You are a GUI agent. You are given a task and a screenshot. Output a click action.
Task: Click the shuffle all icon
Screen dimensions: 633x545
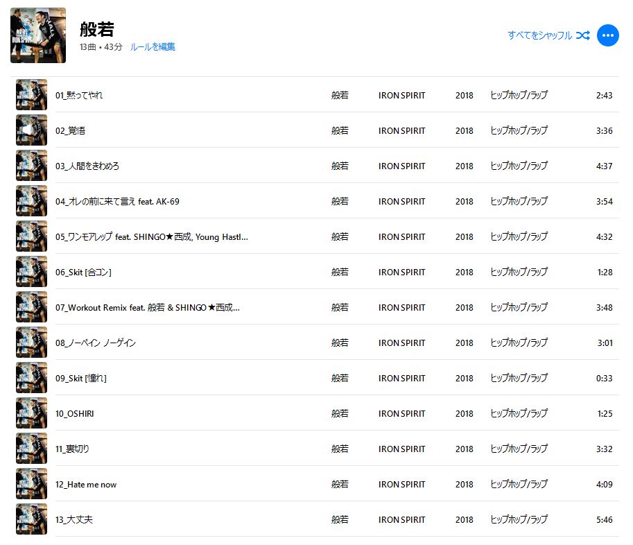point(583,35)
